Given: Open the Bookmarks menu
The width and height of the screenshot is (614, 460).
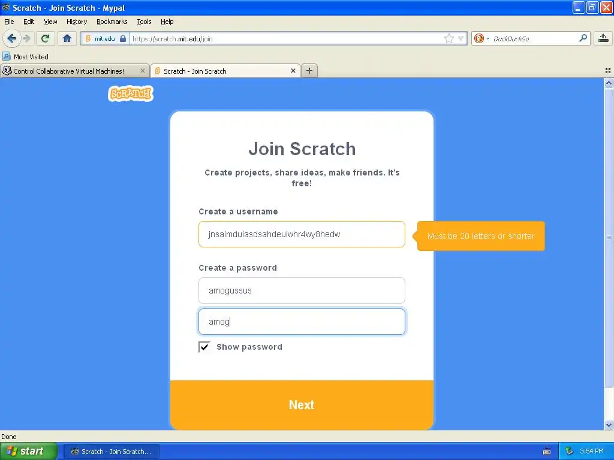Looking at the screenshot, I should coord(112,22).
